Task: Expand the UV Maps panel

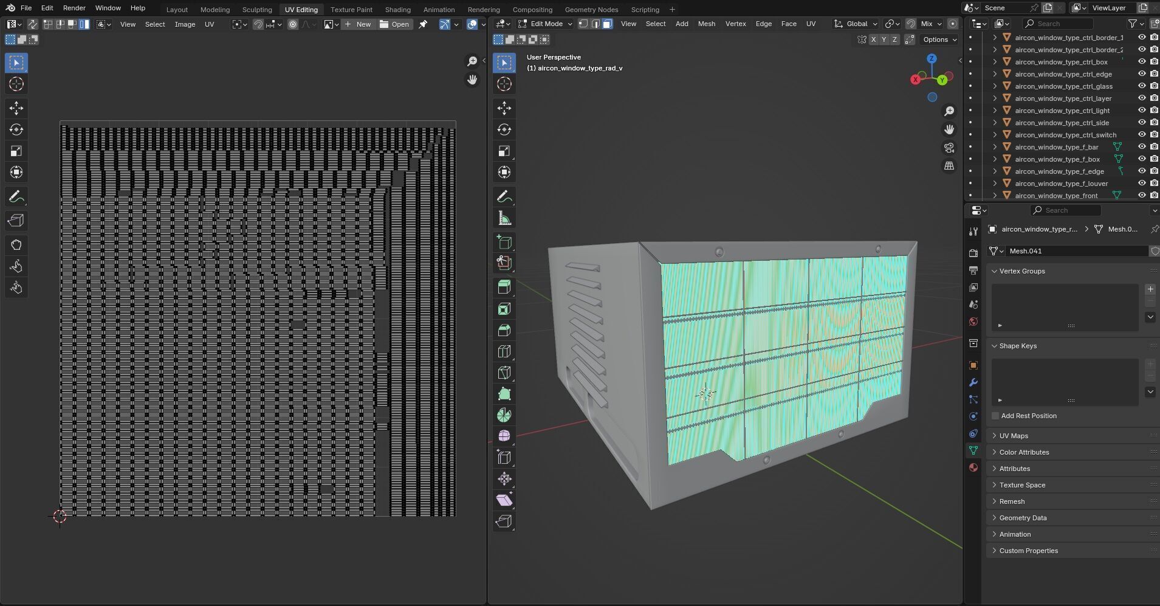Action: (1014, 436)
